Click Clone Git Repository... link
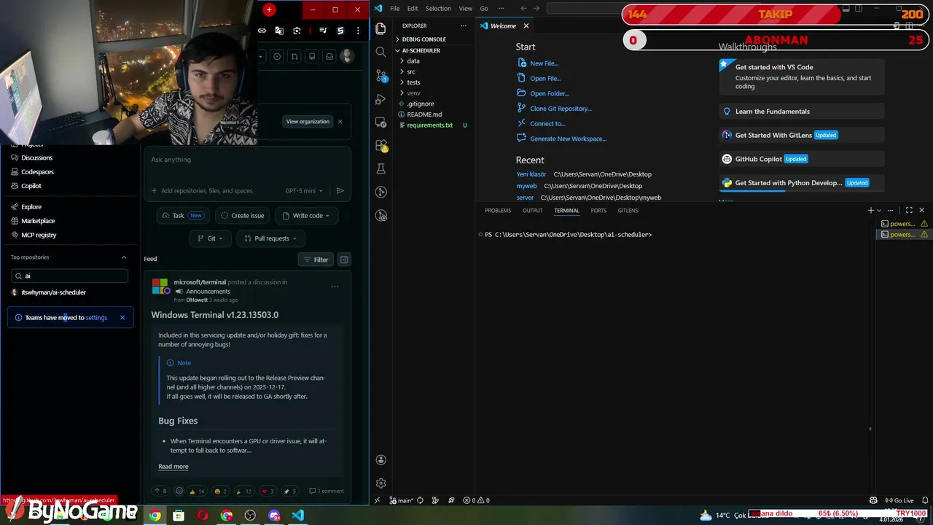 point(561,109)
